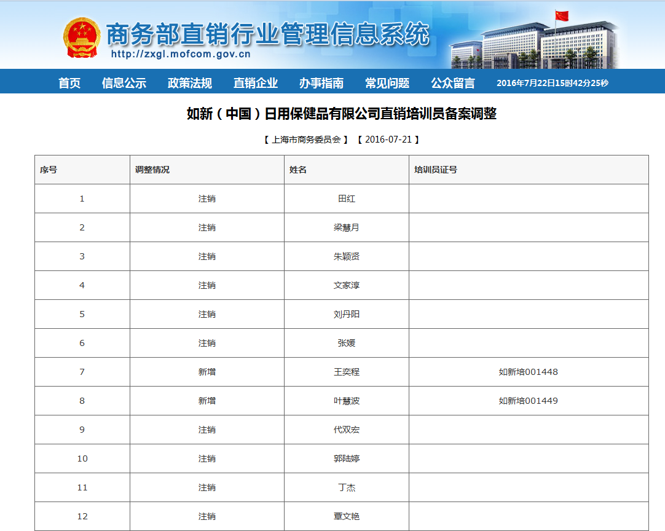Go to 政策法规 in the navigation bar
The height and width of the screenshot is (531, 665).
coord(189,83)
